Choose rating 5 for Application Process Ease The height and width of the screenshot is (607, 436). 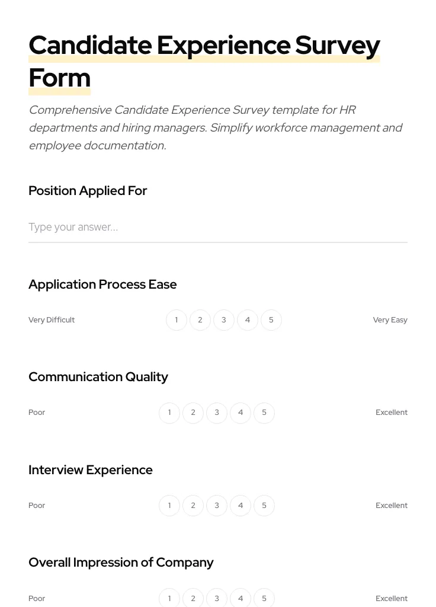coord(271,320)
